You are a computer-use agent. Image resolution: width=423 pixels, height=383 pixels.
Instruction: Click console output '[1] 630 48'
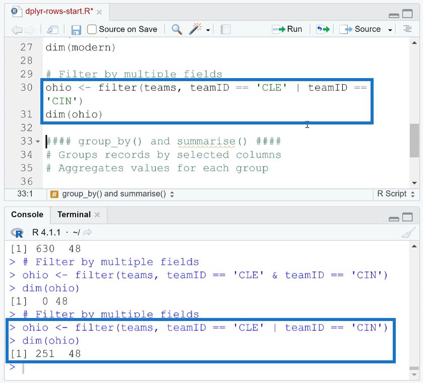pos(45,248)
